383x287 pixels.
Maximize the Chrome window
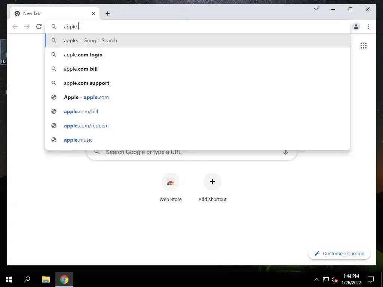tap(350, 9)
